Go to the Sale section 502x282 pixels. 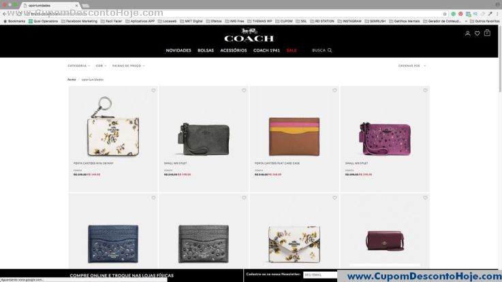point(292,50)
